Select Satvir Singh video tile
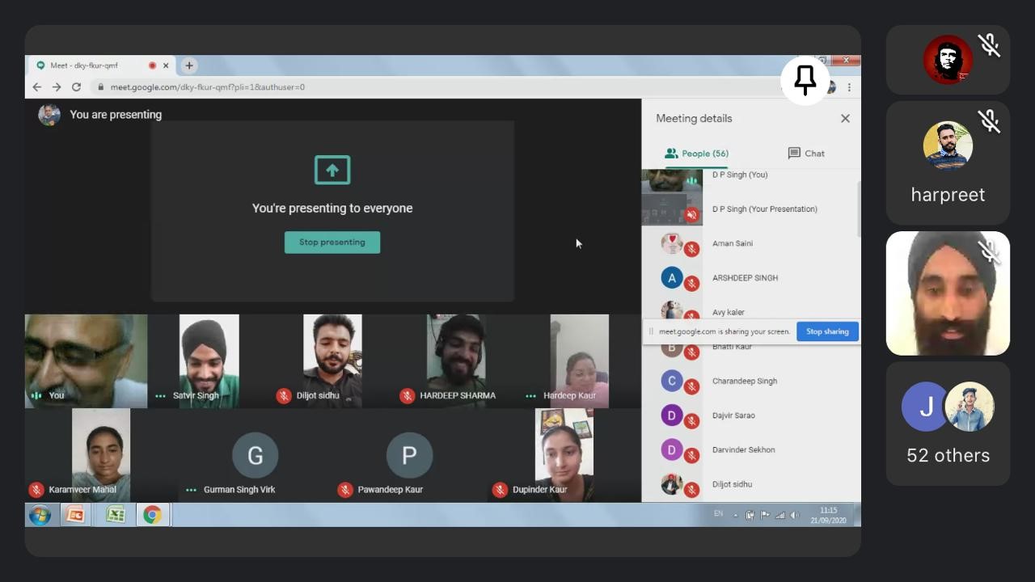The image size is (1035, 582). coord(209,361)
